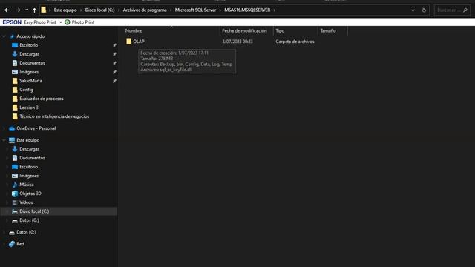Click the pin icon next to Documentos

pos(114,63)
